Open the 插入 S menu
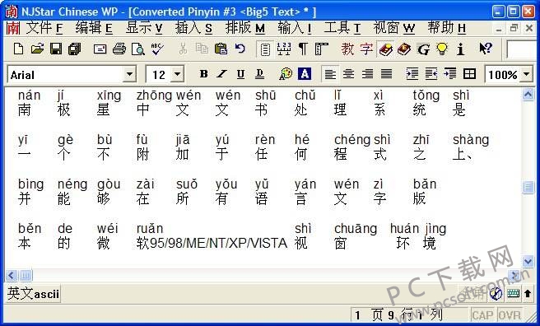 (193, 28)
